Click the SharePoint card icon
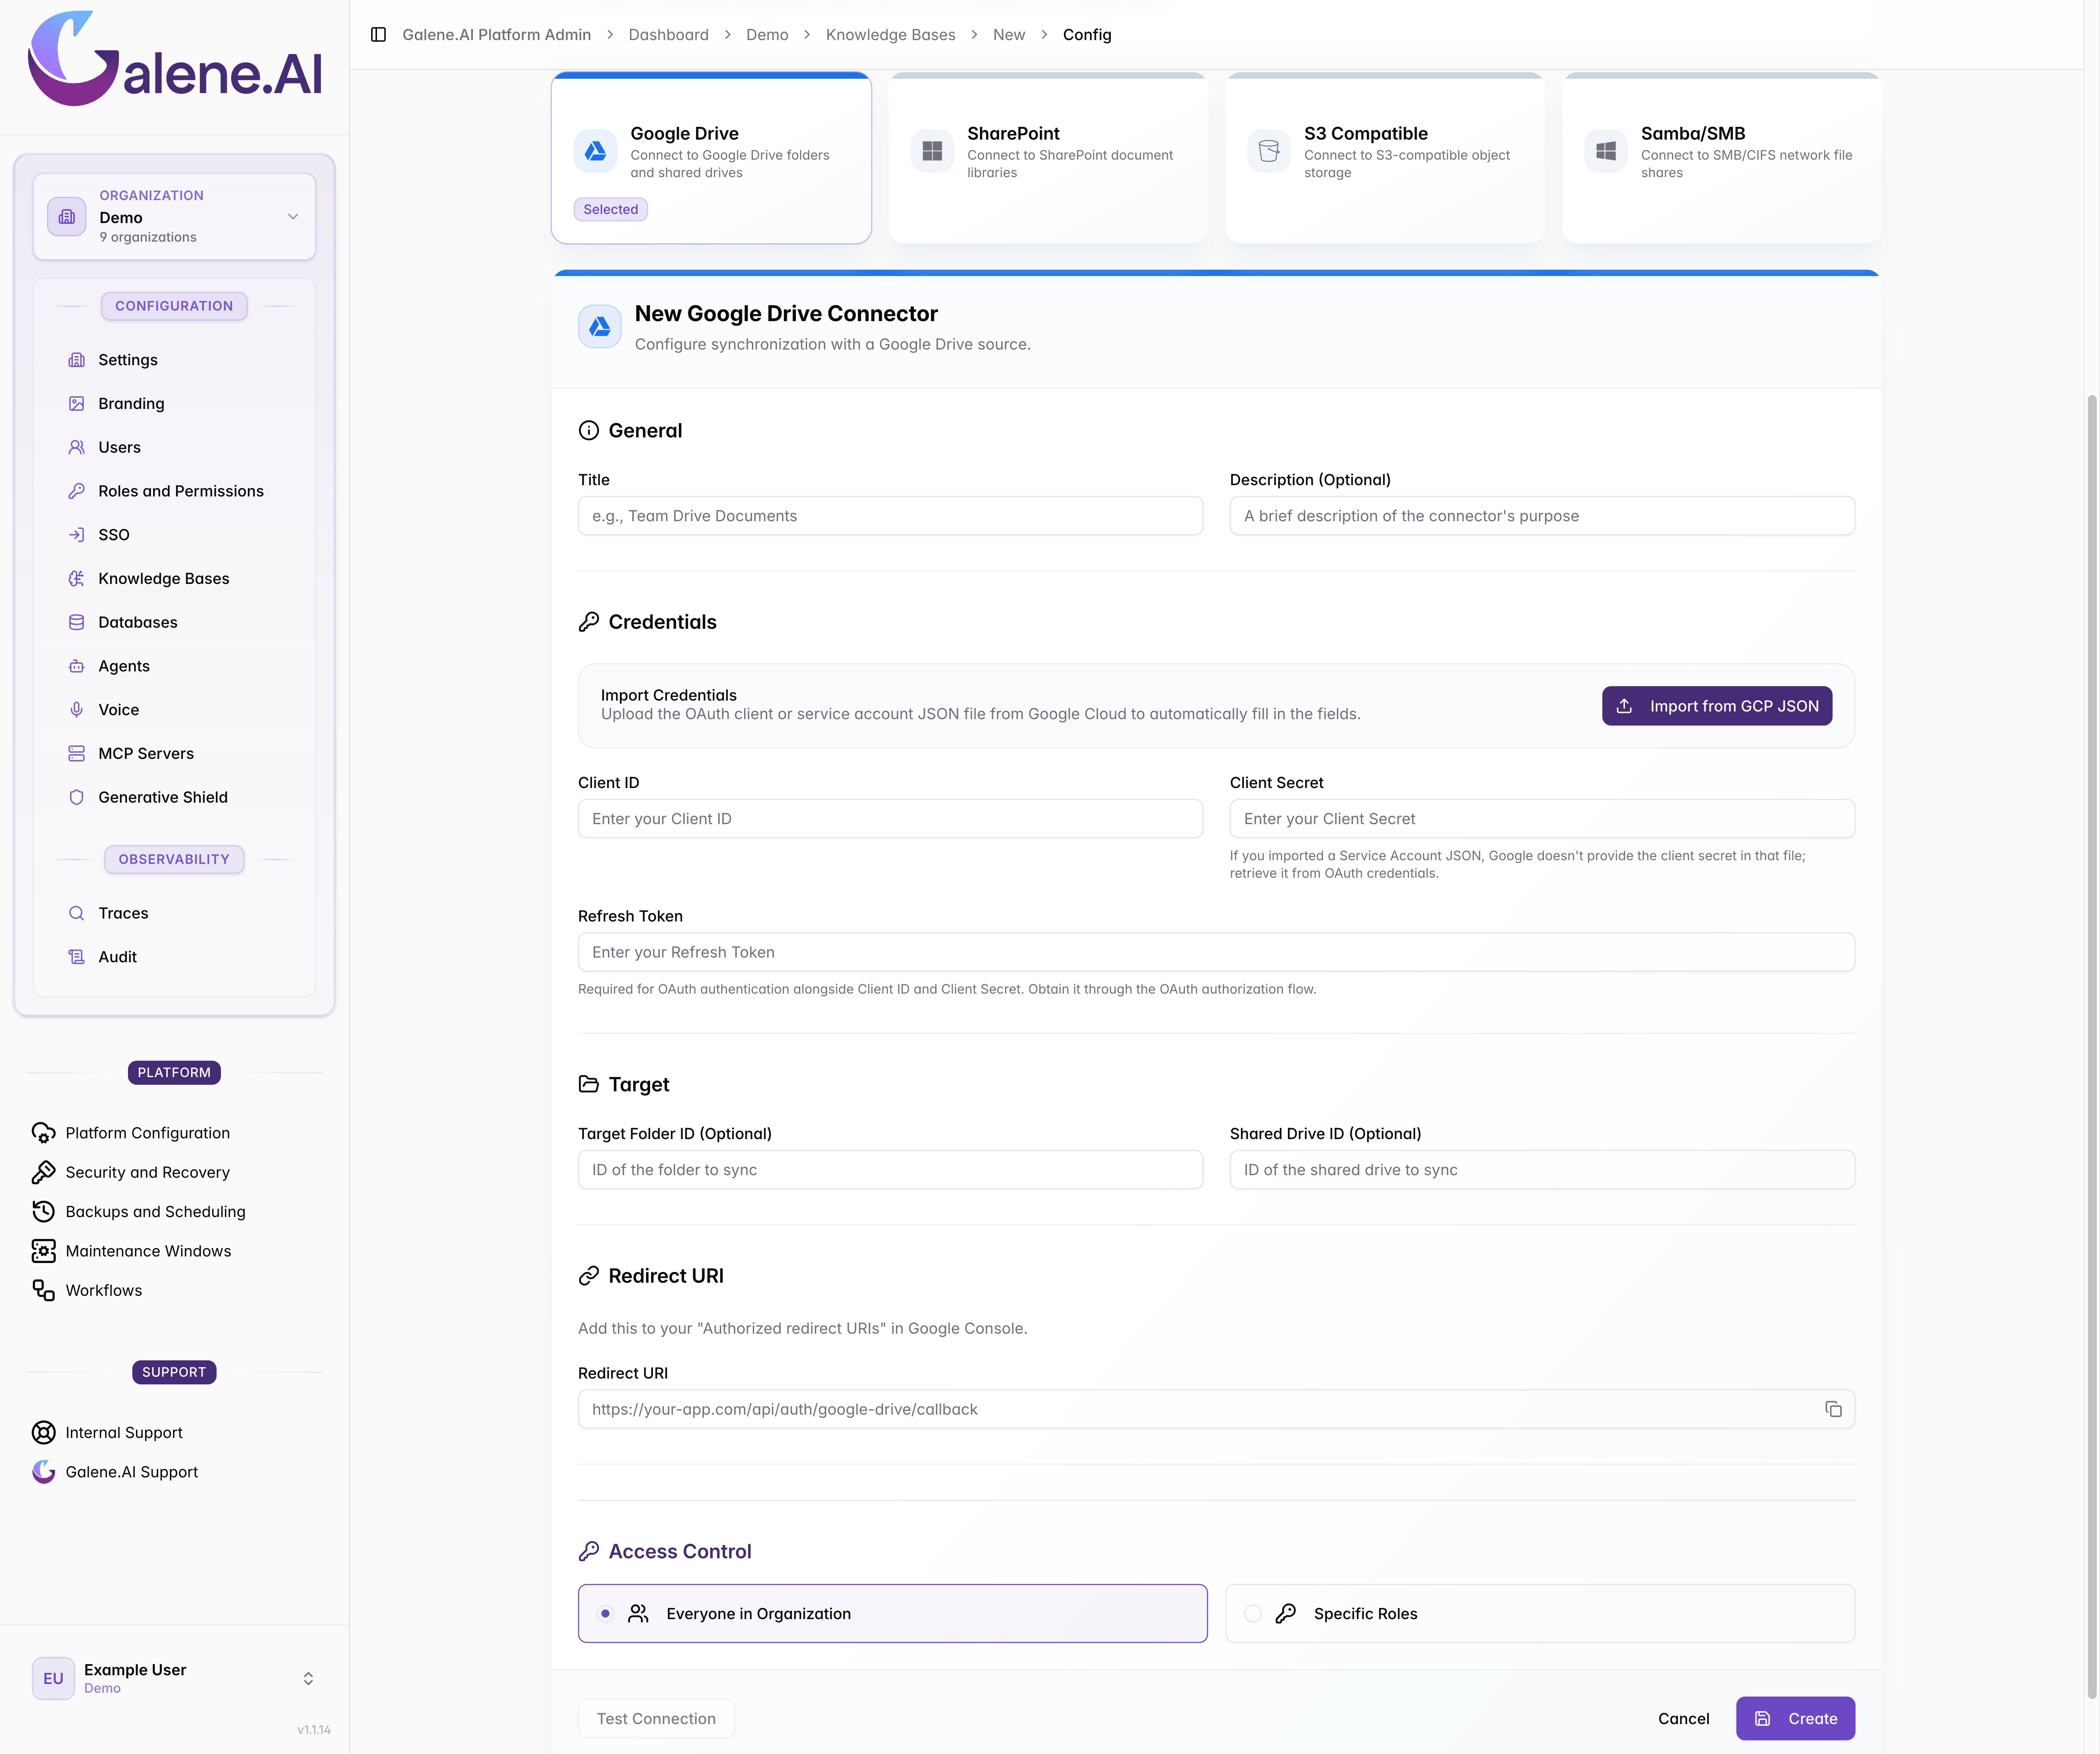The image size is (2100, 1754). pos(932,151)
